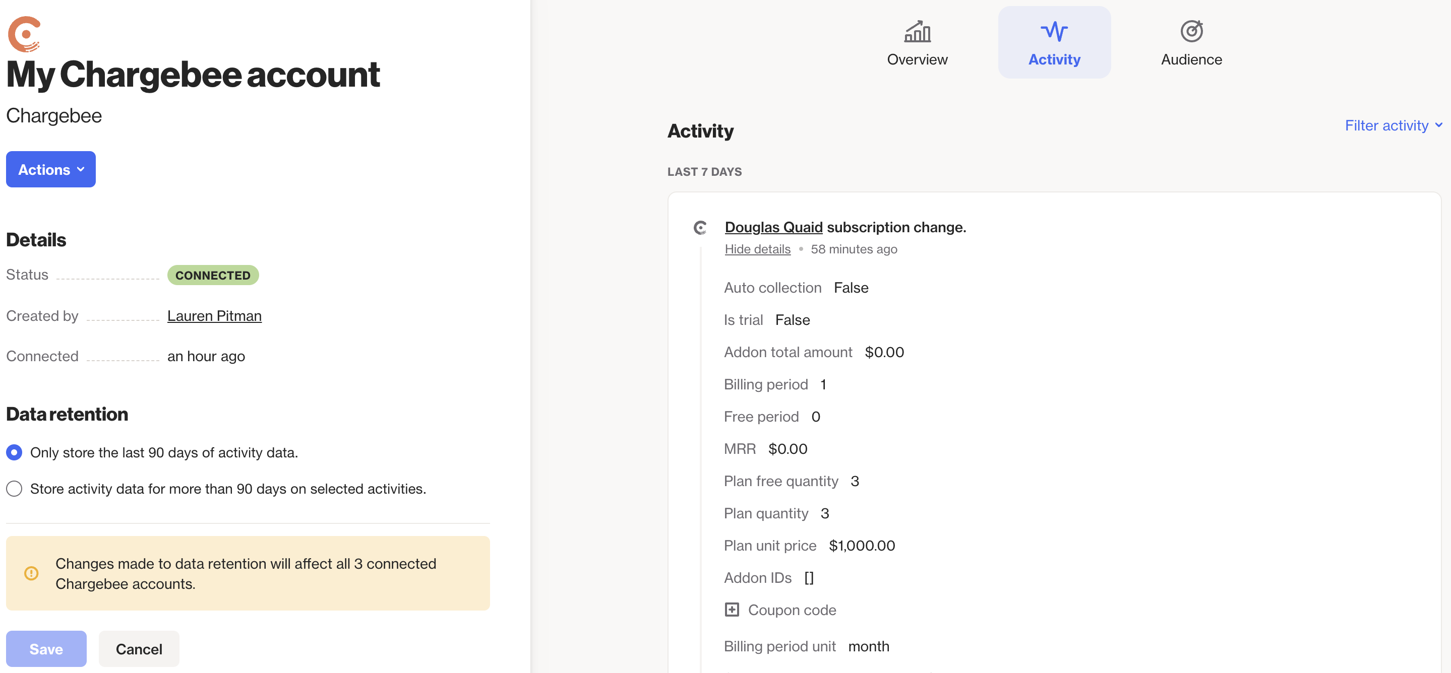Screen dimensions: 1451x673
Task: Click the 'Plan quantity 3' row
Action: pyautogui.click(x=776, y=513)
